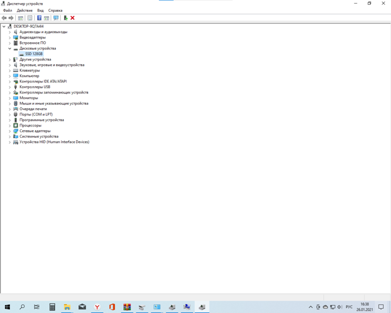Open the Properties toolbar icon
Screen dimensions: 391x313
pyautogui.click(x=30, y=18)
